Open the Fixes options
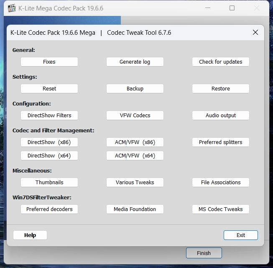This screenshot has height=268, width=273. click(49, 62)
